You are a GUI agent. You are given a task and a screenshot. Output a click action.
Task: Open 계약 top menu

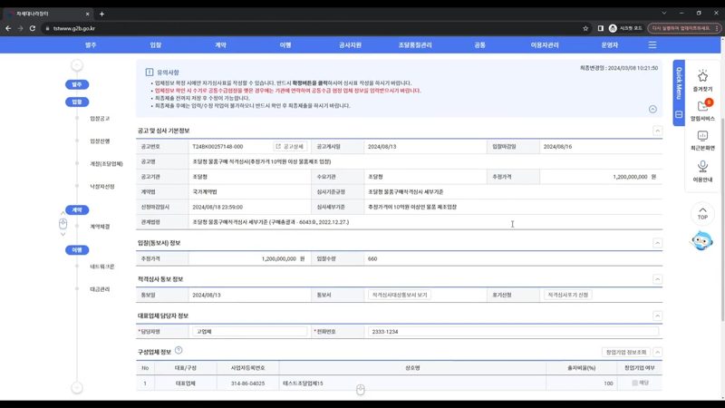[220, 44]
